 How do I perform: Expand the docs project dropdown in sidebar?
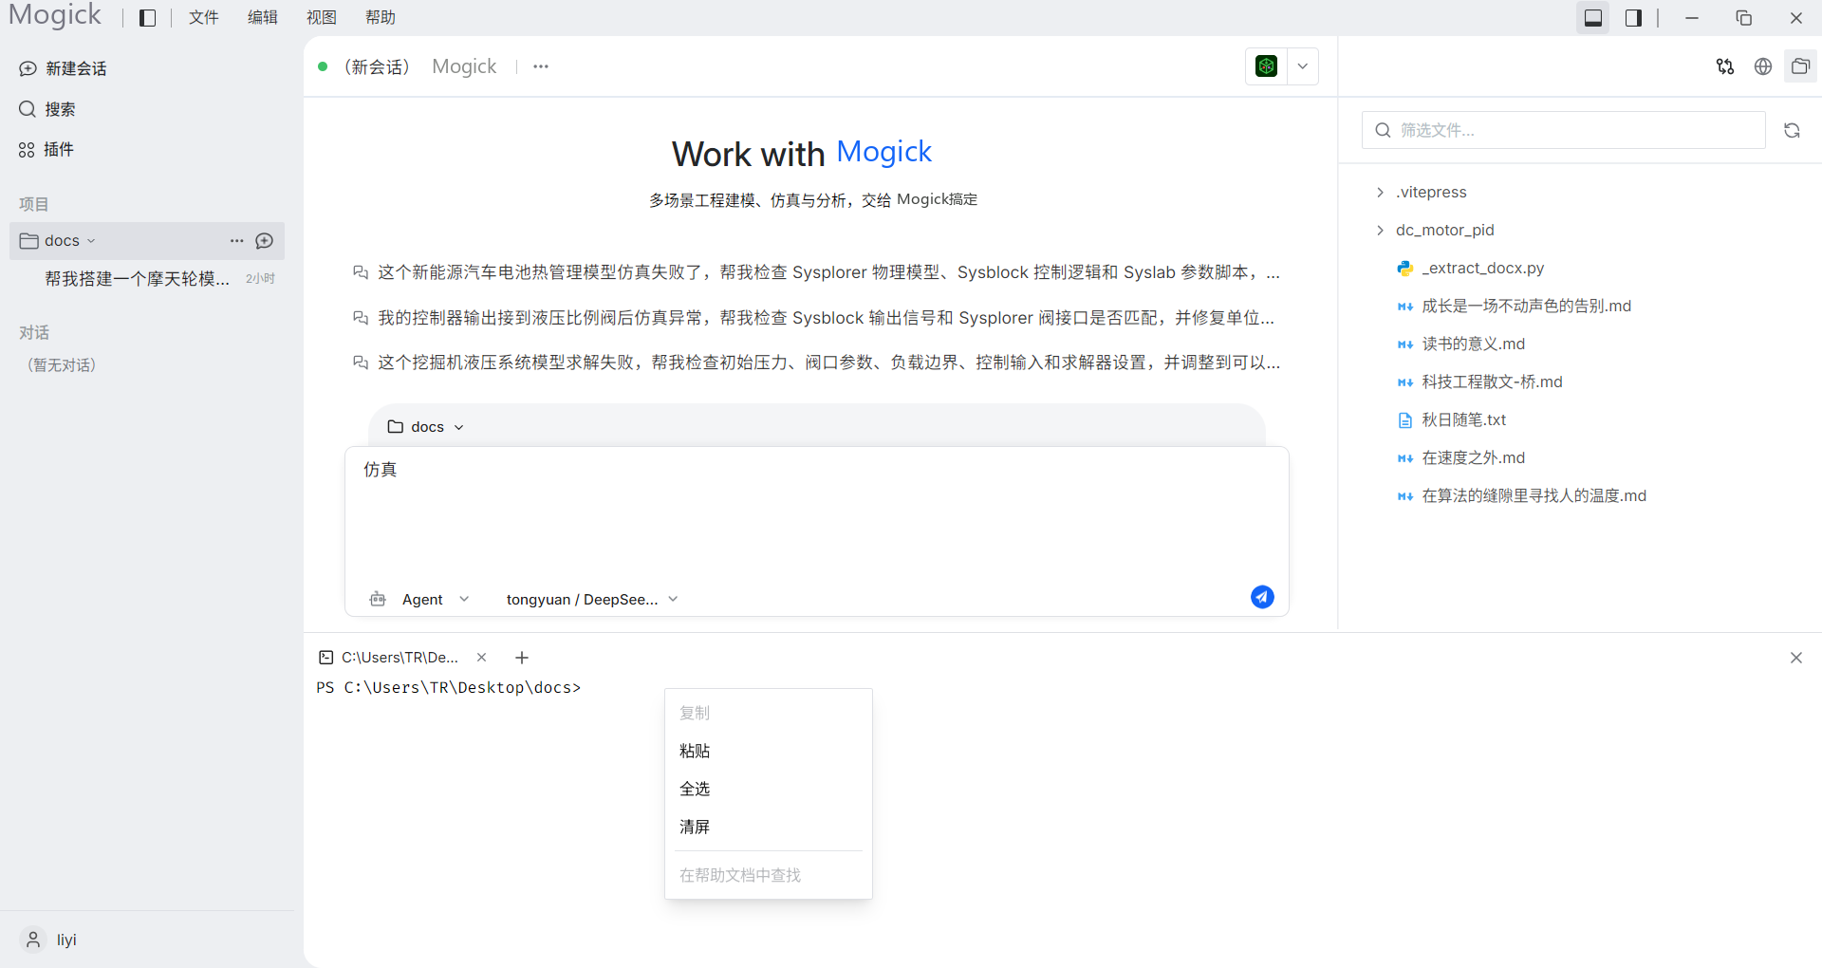point(91,241)
